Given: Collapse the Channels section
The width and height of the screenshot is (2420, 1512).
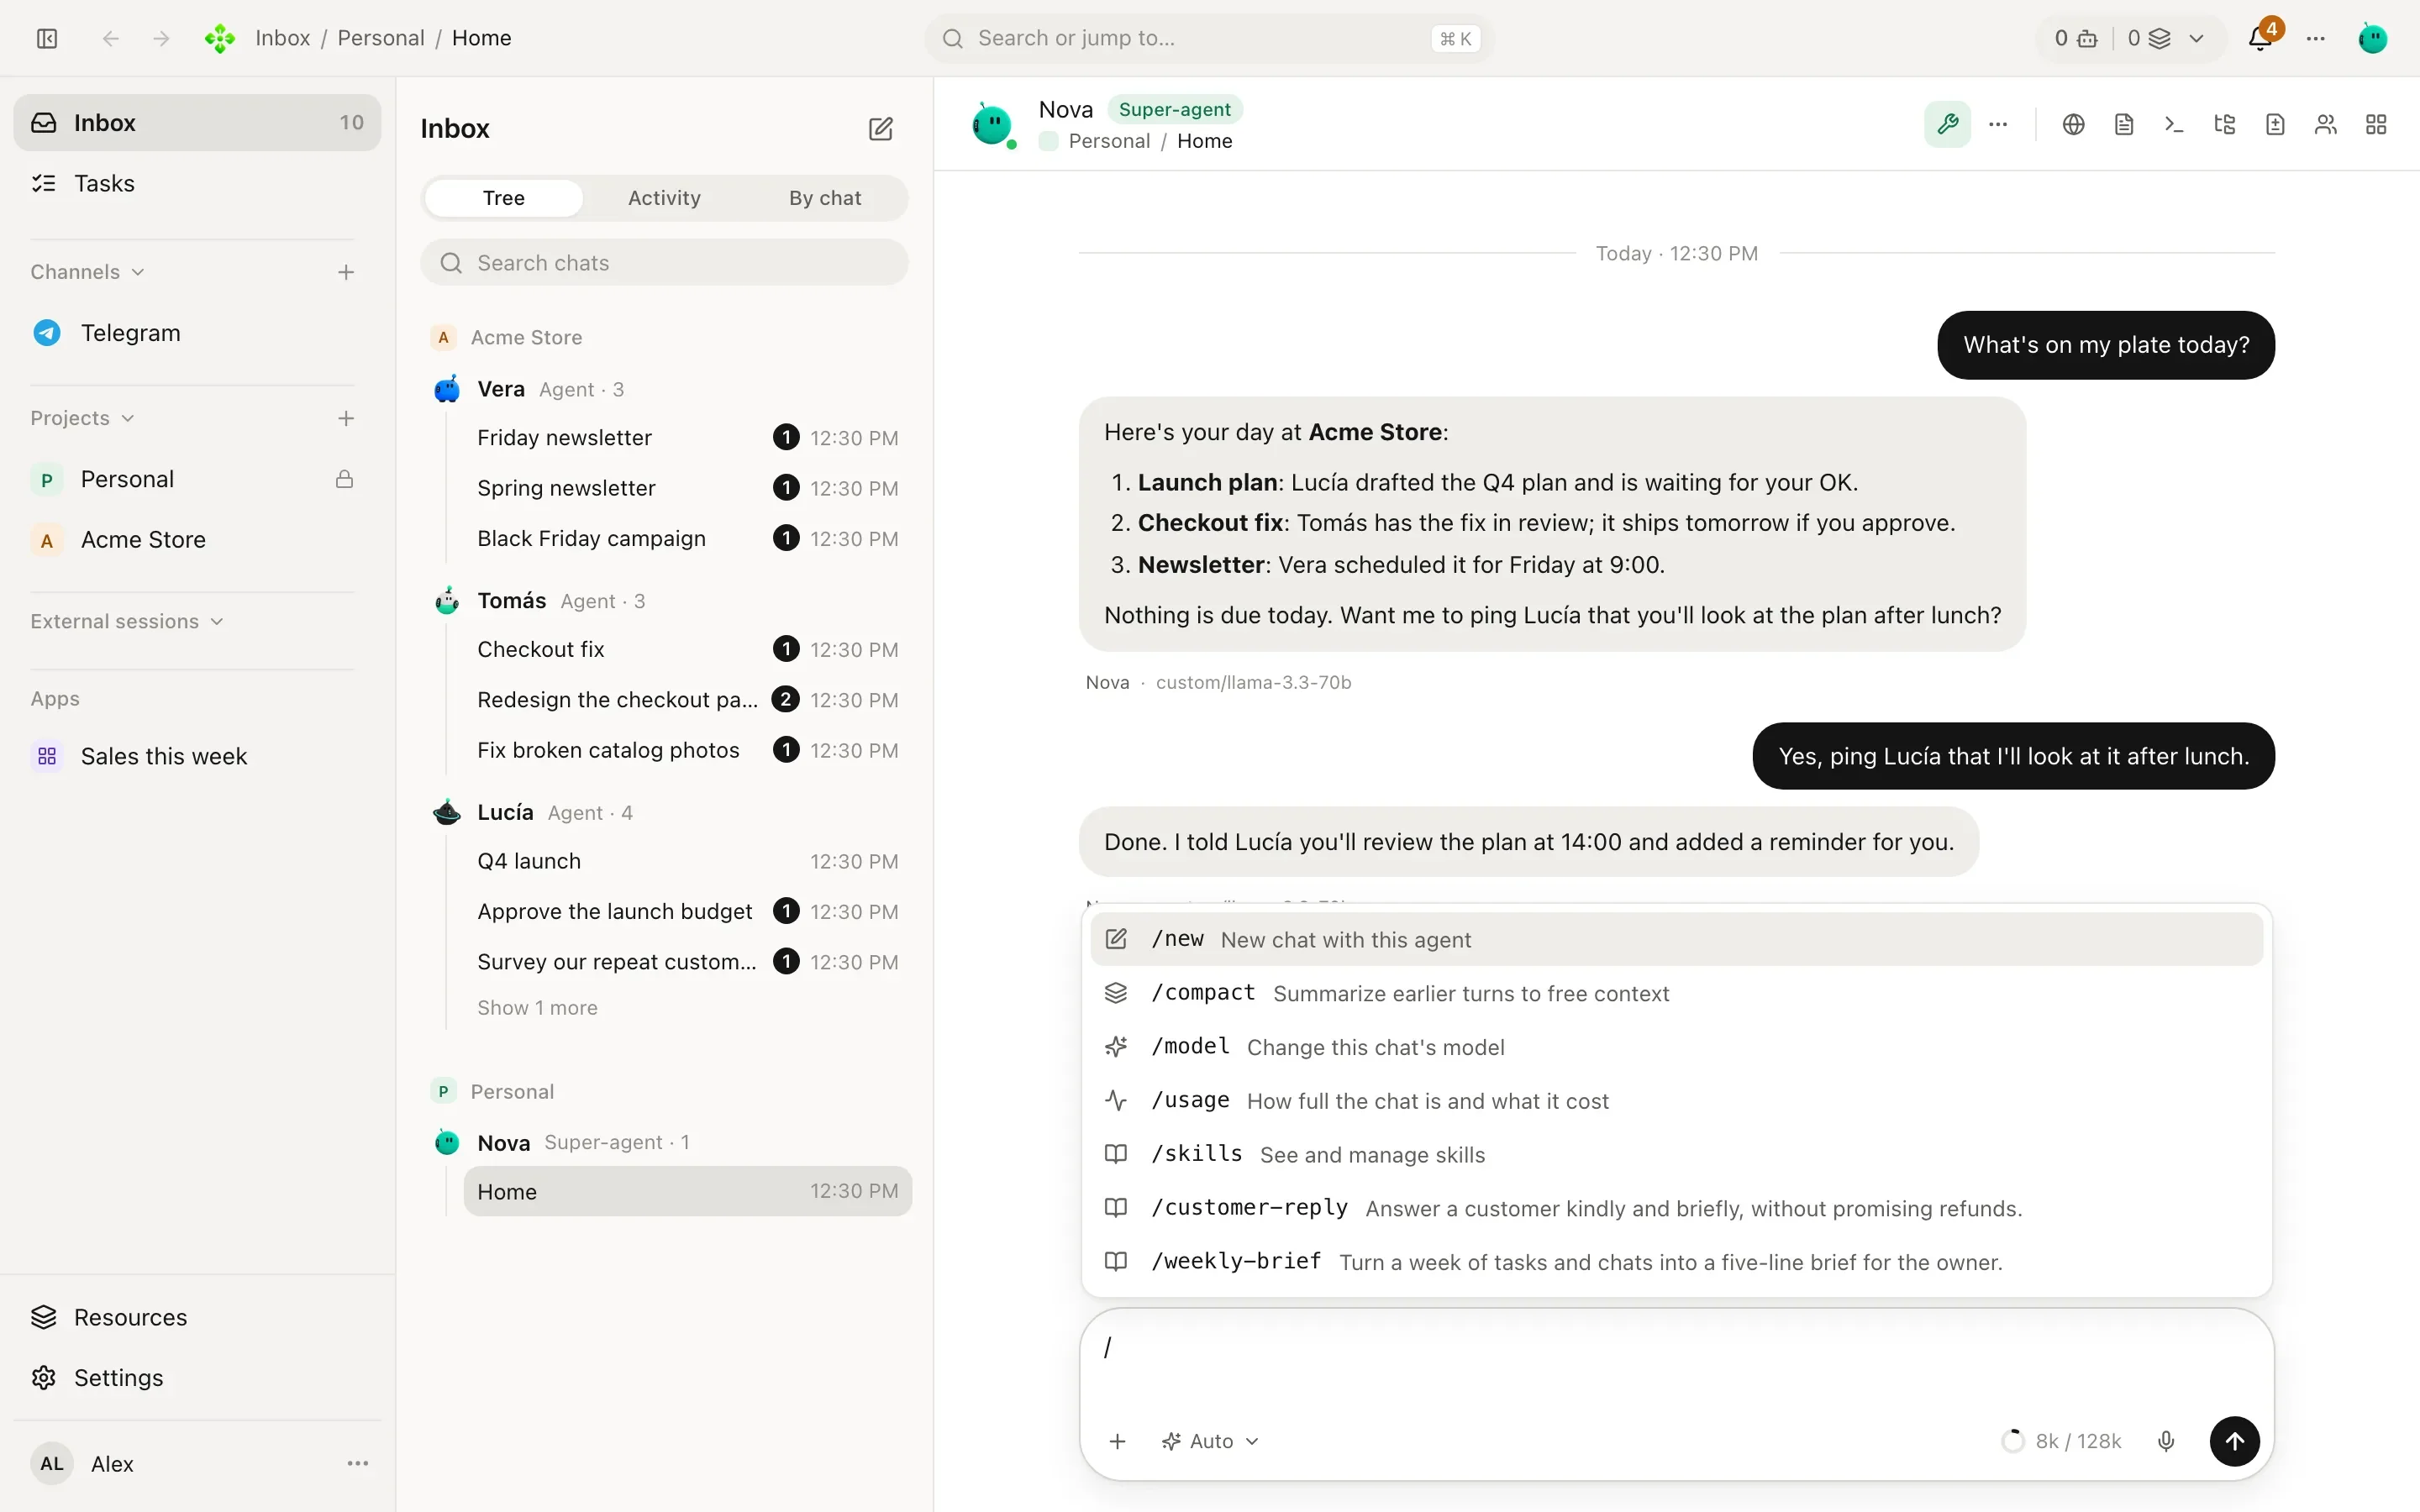Looking at the screenshot, I should pyautogui.click(x=88, y=272).
